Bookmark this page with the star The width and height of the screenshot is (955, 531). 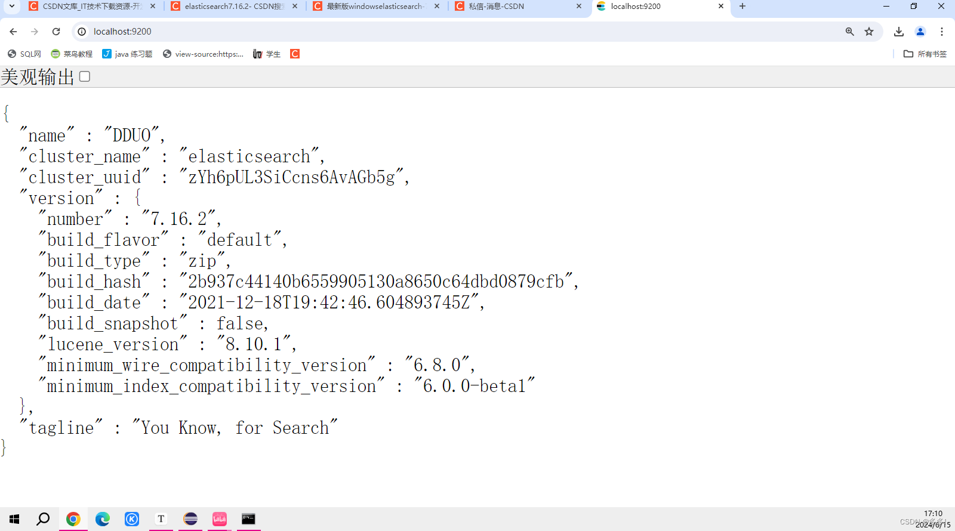point(869,32)
